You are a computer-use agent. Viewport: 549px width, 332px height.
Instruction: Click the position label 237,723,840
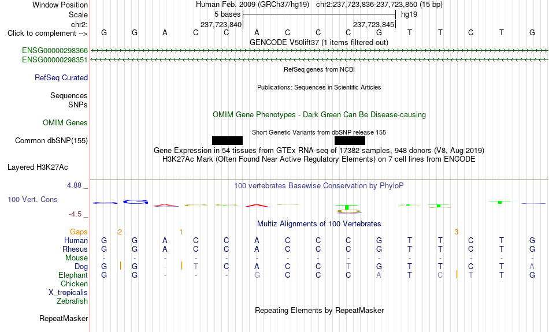[221, 24]
